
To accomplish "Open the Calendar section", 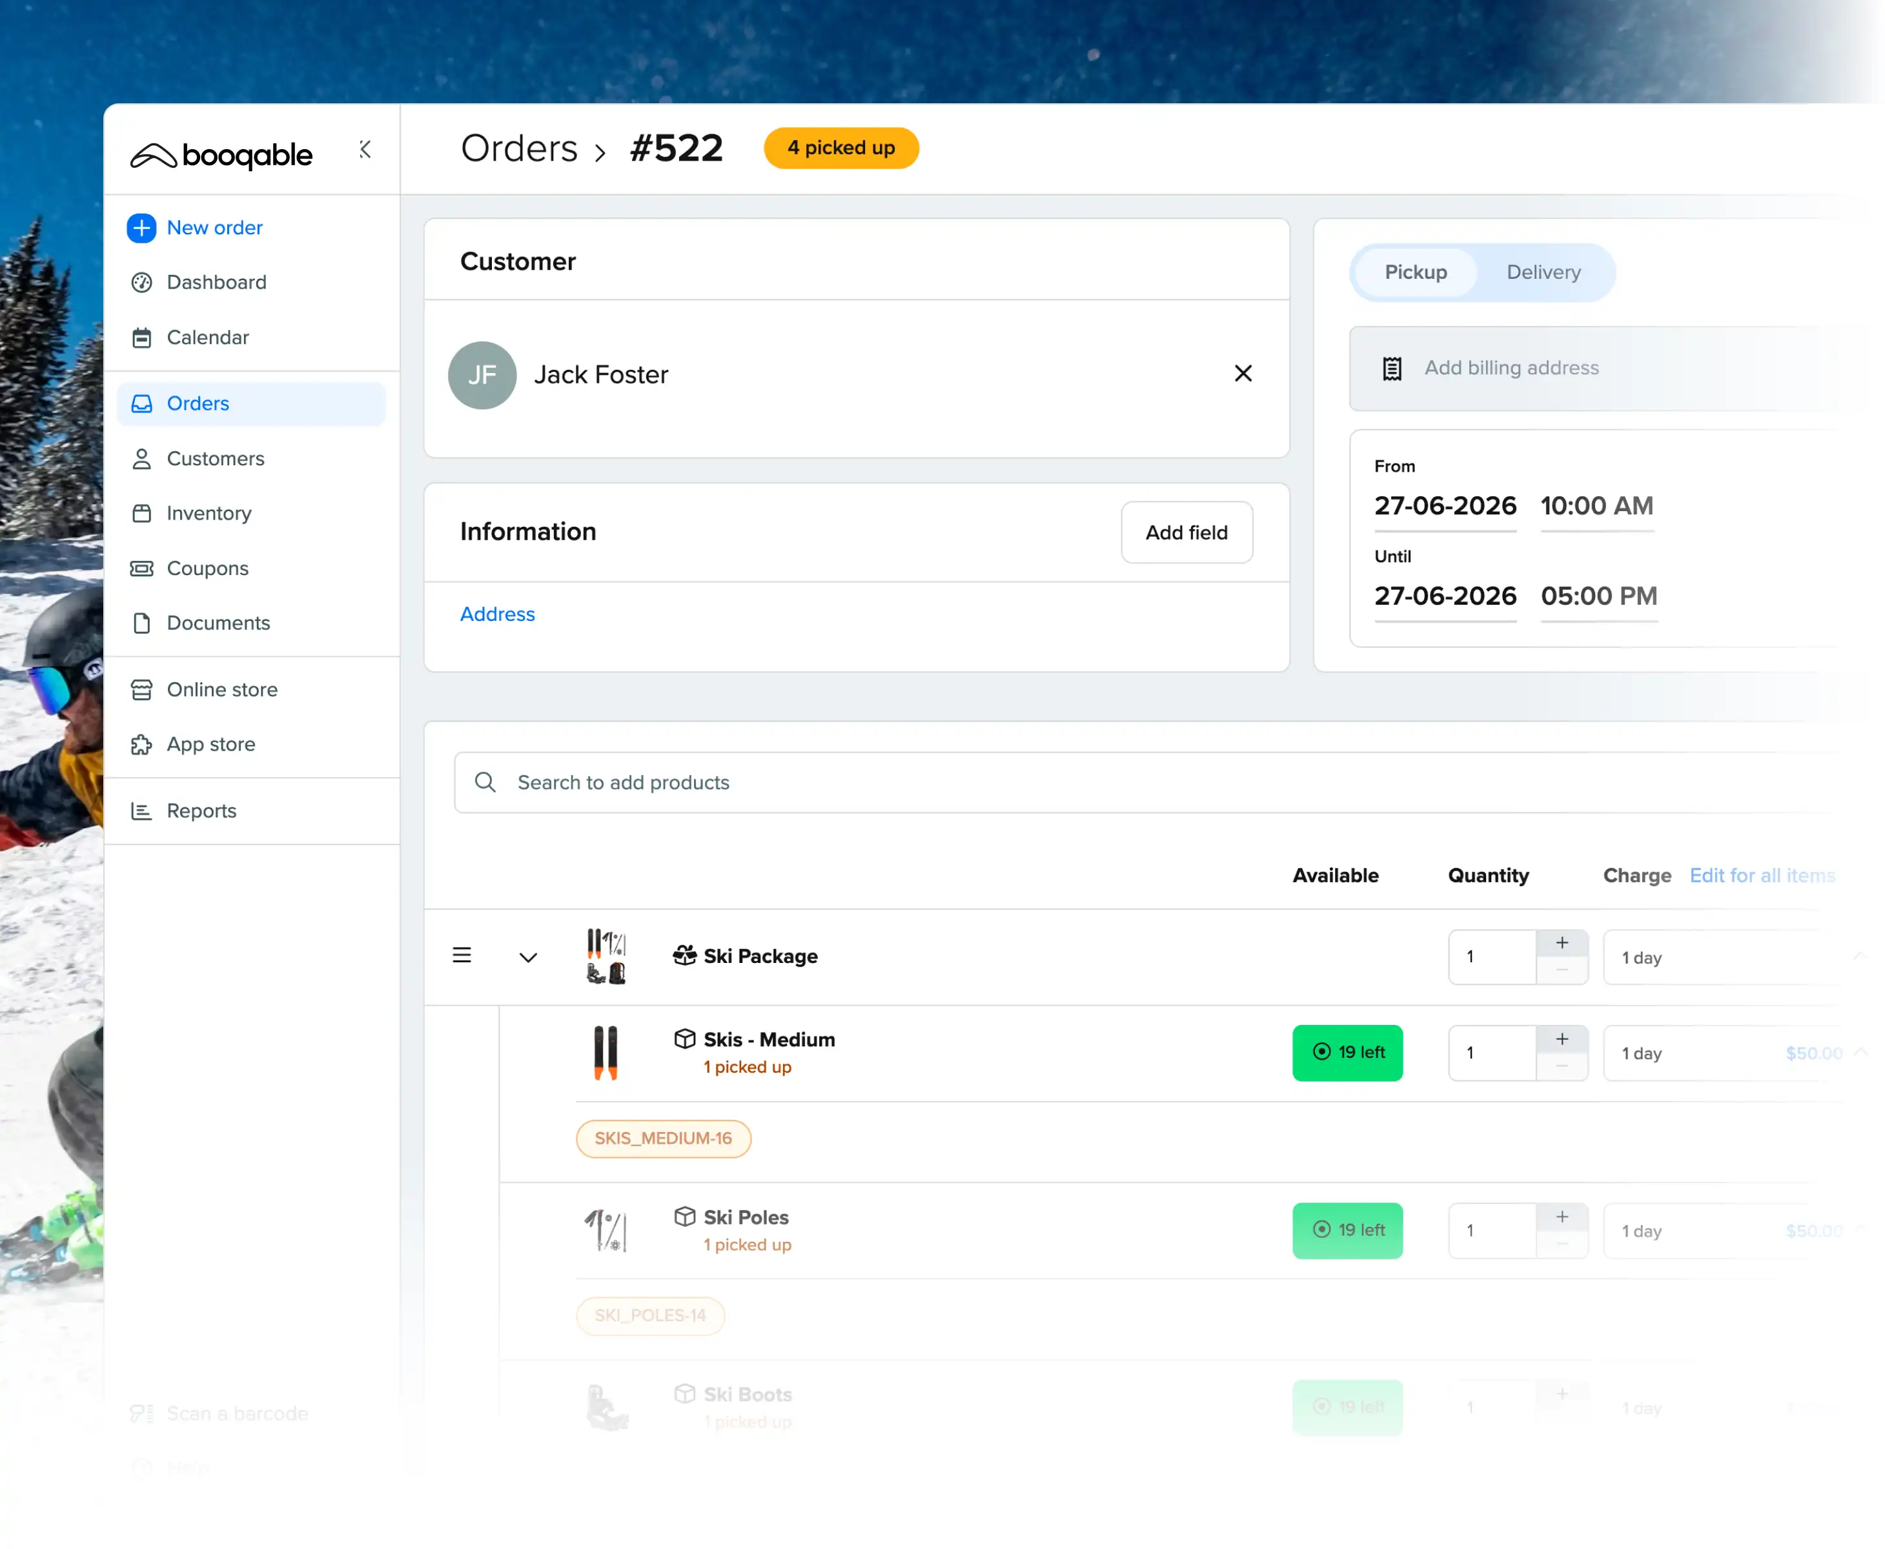I will point(207,338).
